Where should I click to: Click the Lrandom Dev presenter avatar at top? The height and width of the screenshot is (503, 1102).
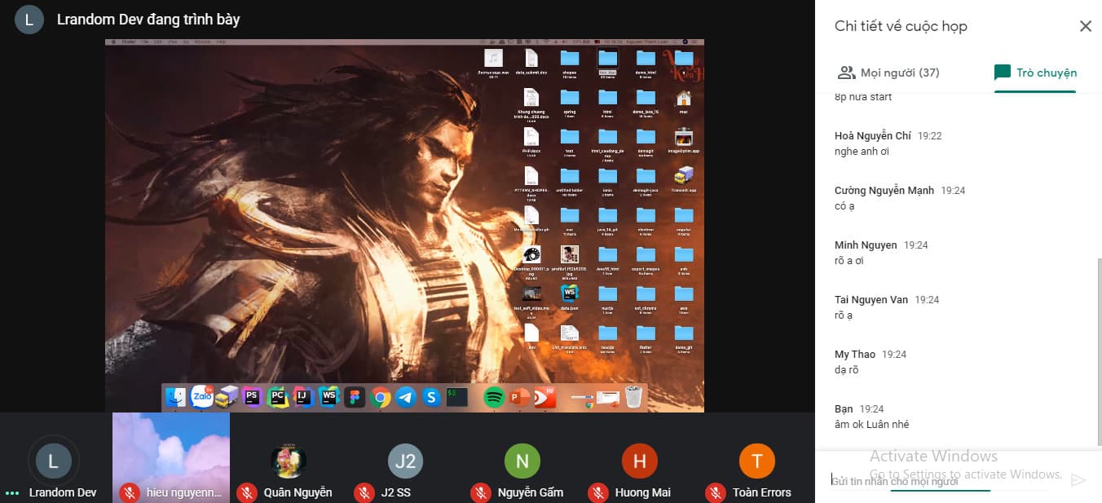click(x=29, y=19)
